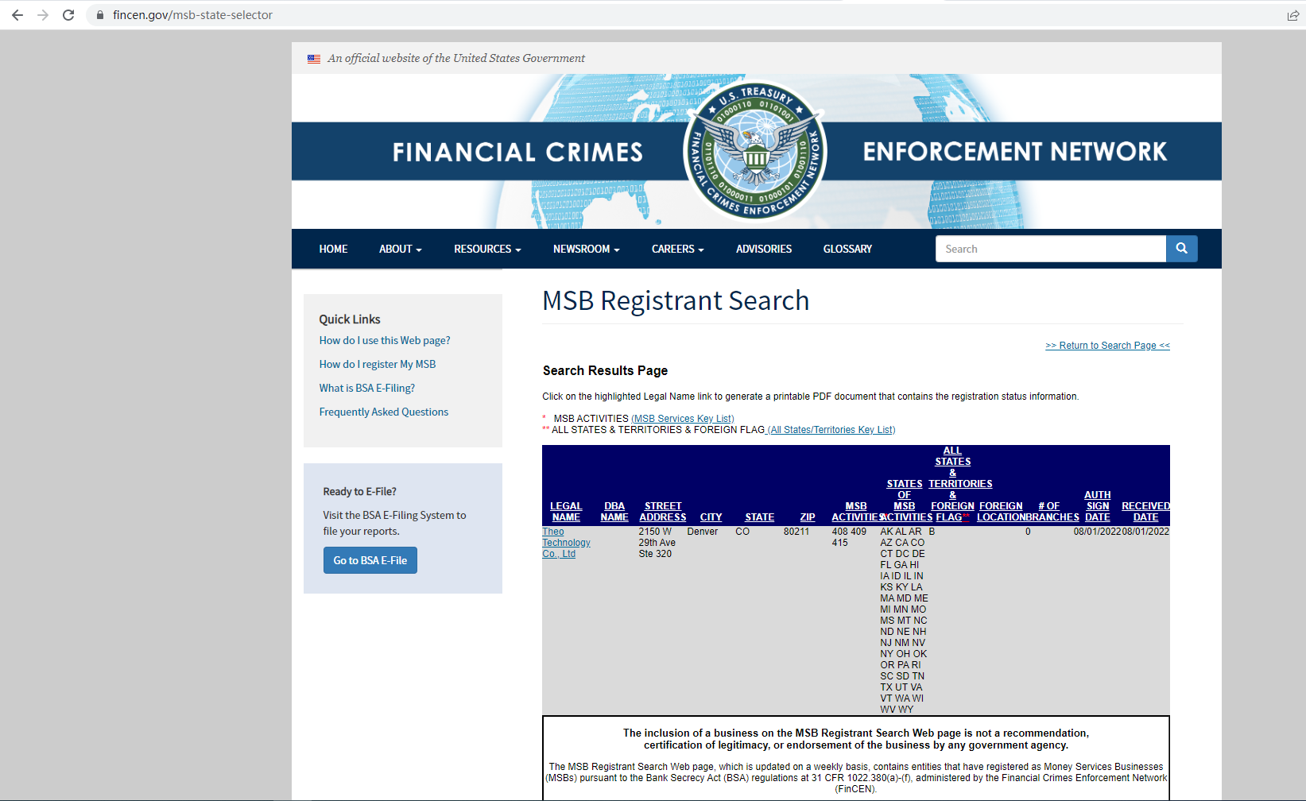Open Theo Technology Co., Ltd legal name link
Viewport: 1306px width, 801px height.
(x=565, y=543)
